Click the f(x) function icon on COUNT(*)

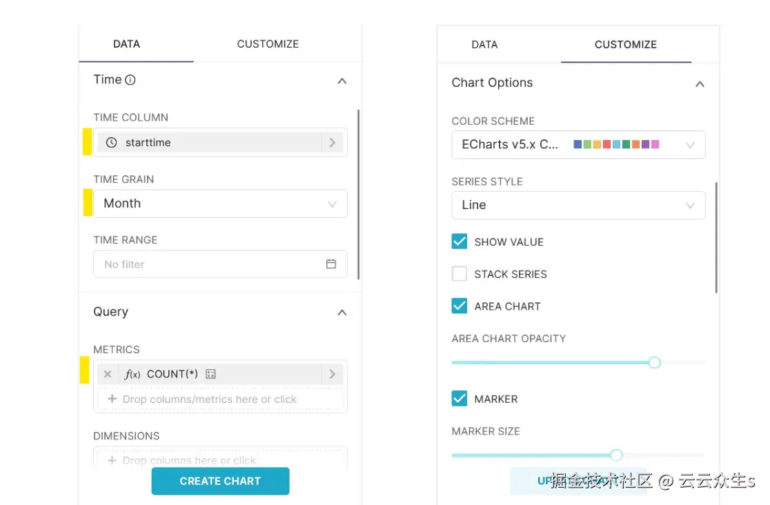pyautogui.click(x=132, y=374)
